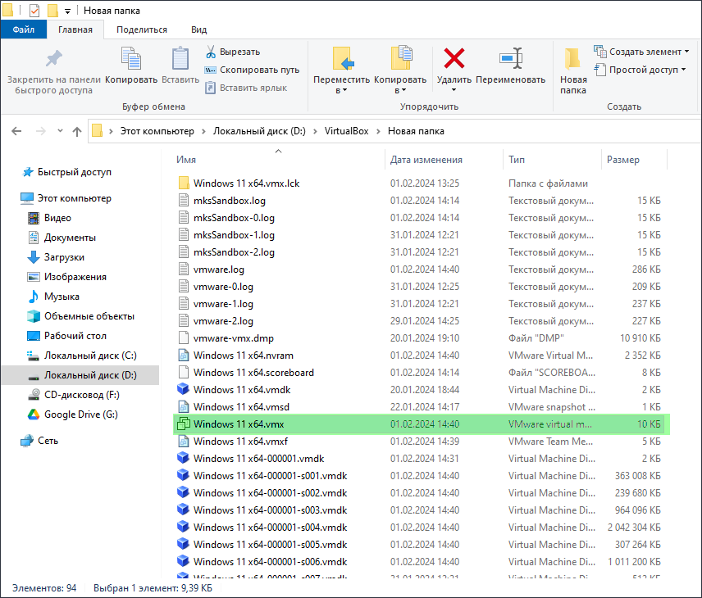Select the Windows 11 x64-000001-s004.vmdk icon
This screenshot has width=702, height=598.
[183, 528]
